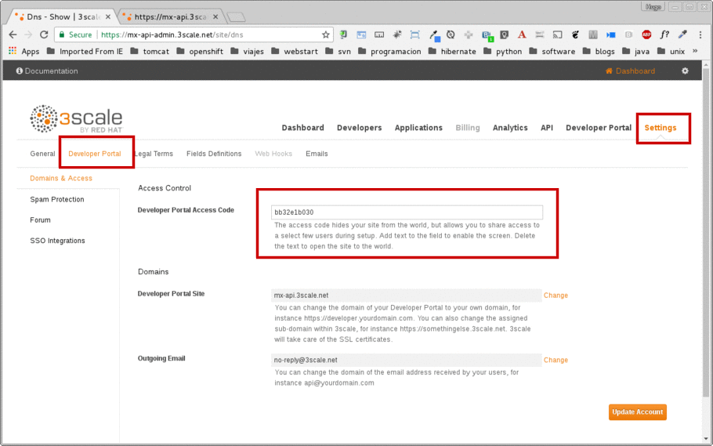
Task: Open the Applications main menu
Action: 418,128
